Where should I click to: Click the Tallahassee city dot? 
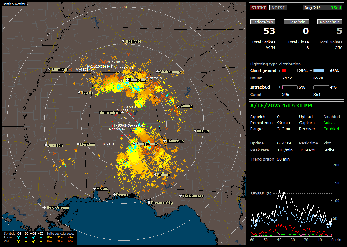click(181, 196)
